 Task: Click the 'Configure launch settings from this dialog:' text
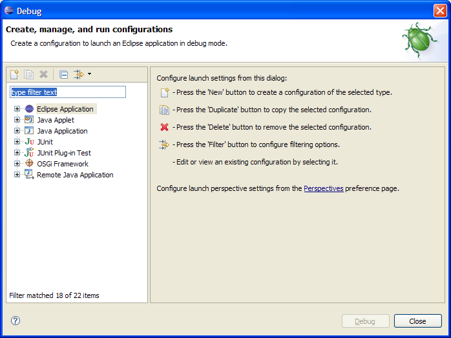222,78
